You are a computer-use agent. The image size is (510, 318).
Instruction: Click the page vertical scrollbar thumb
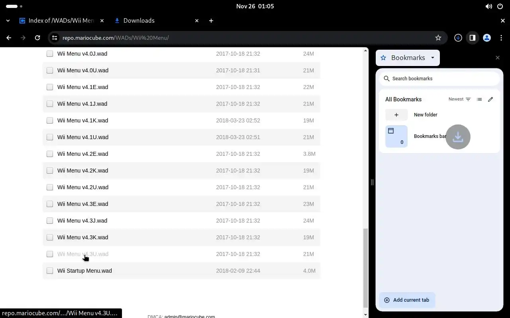tap(366, 268)
